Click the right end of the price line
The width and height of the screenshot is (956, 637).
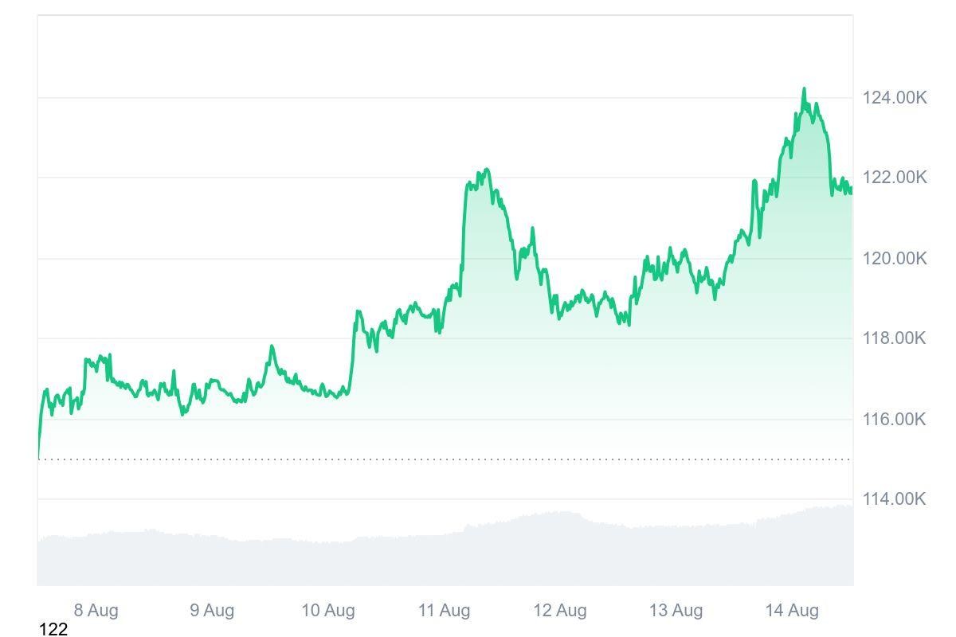851,190
